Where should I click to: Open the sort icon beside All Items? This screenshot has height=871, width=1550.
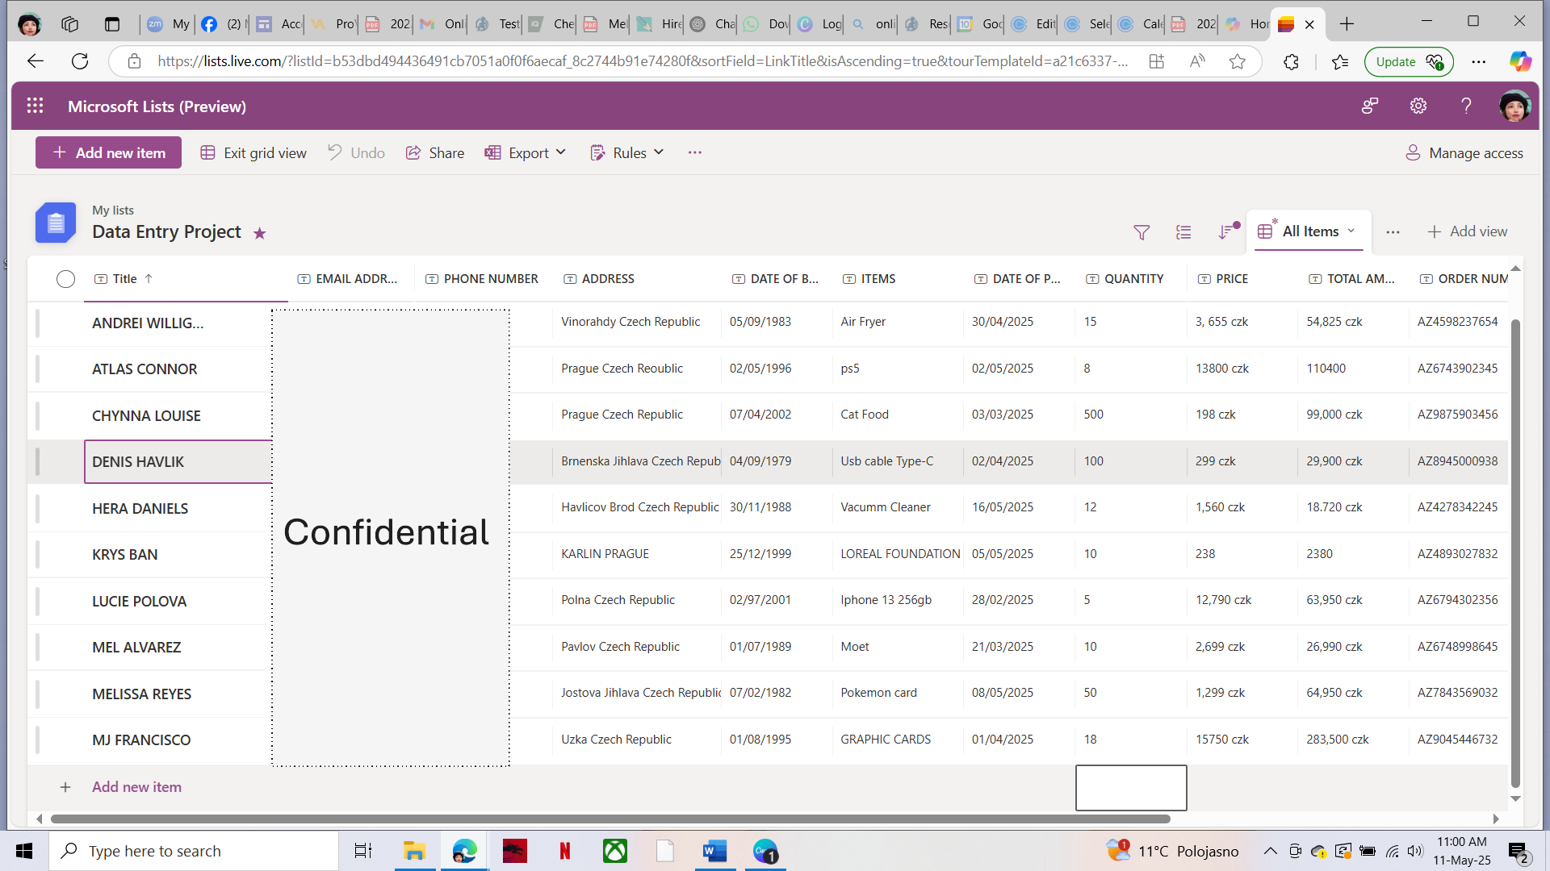(1226, 232)
